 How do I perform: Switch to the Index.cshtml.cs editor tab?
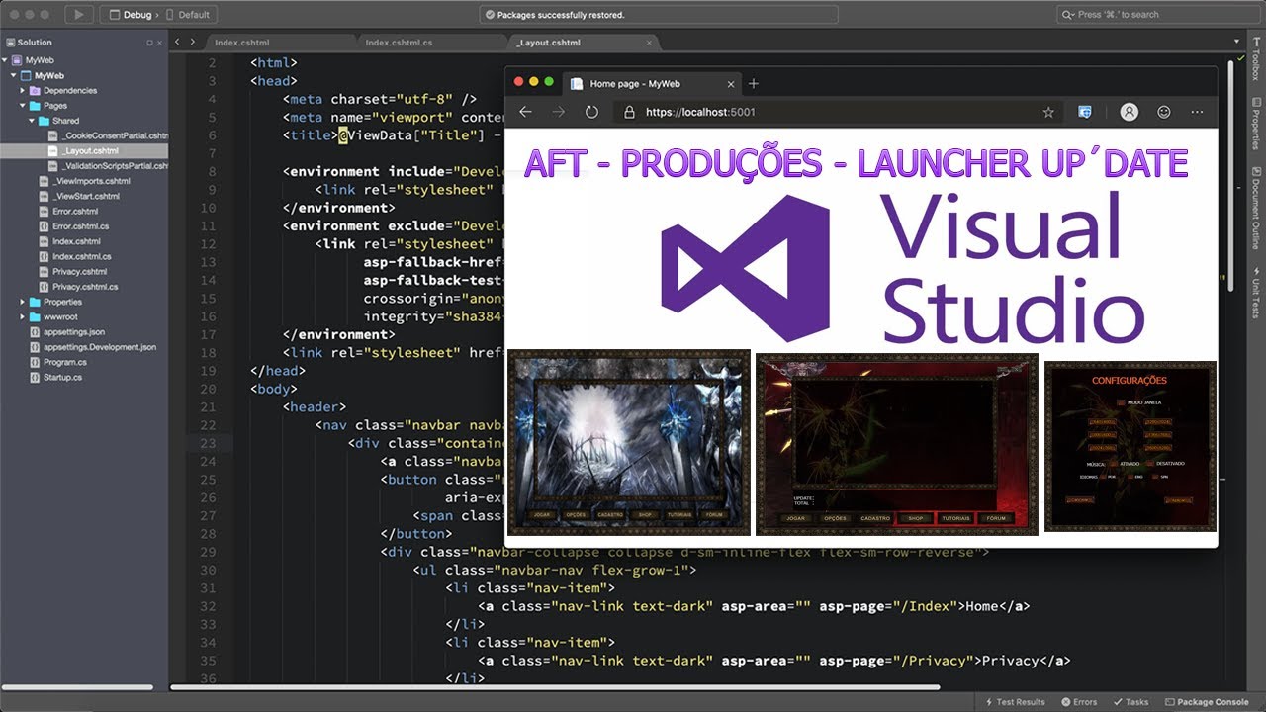399,43
